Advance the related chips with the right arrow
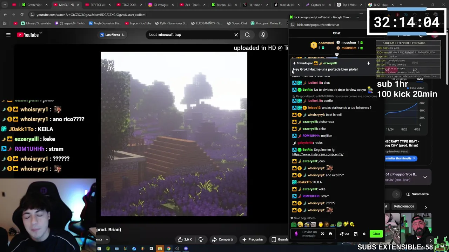This screenshot has height=252, width=449. point(426,208)
